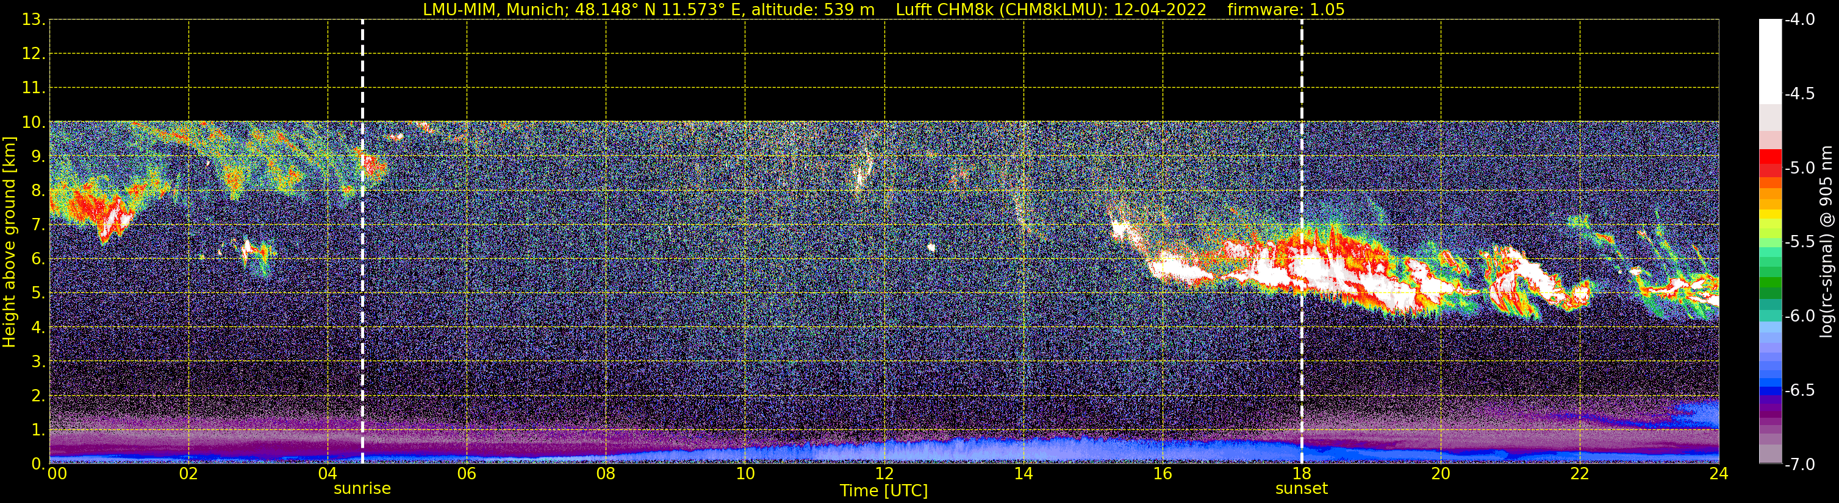
Task: Click the dashed sunrise marker line
Action: [362, 242]
